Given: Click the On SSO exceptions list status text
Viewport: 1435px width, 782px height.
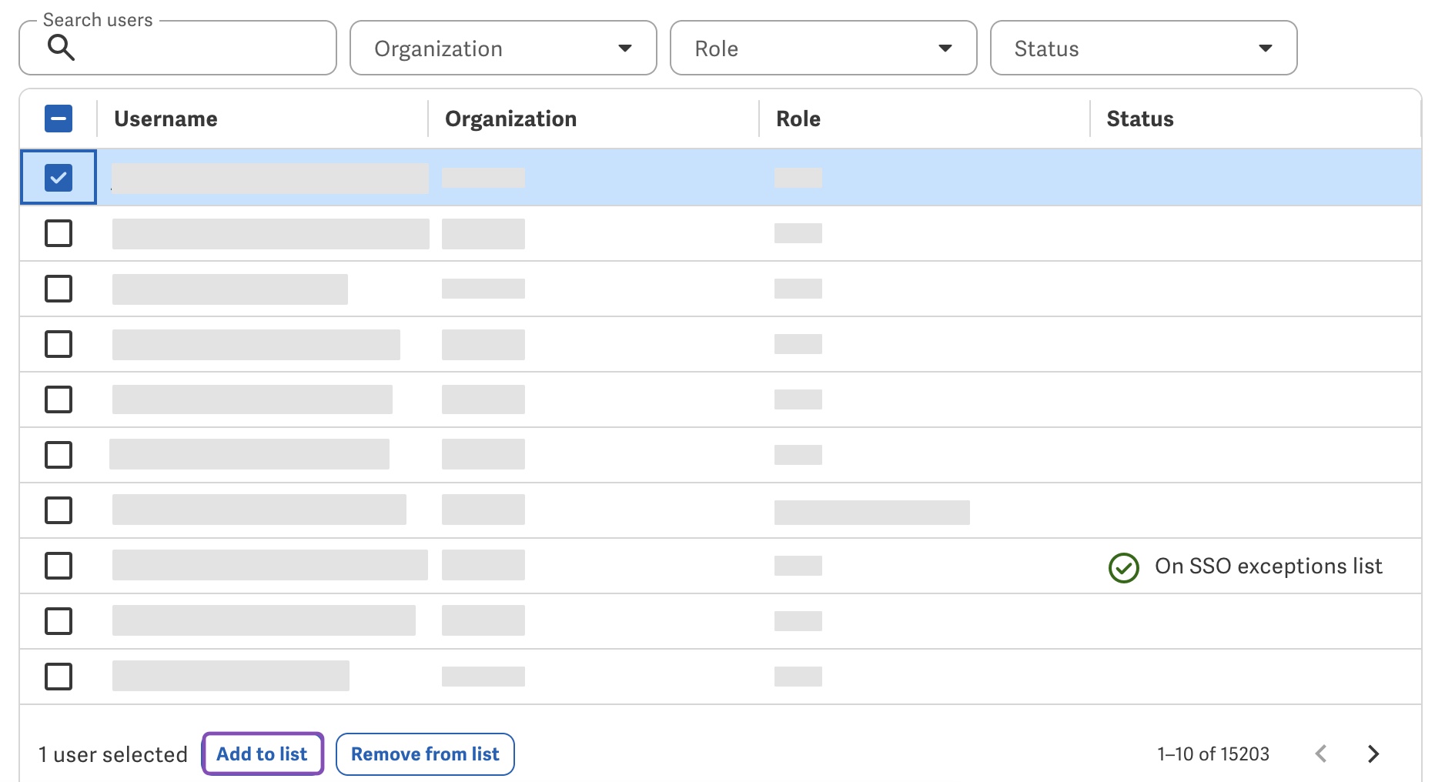Looking at the screenshot, I should 1269,566.
